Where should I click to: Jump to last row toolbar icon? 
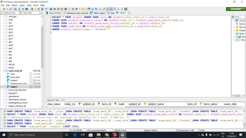click(58, 9)
